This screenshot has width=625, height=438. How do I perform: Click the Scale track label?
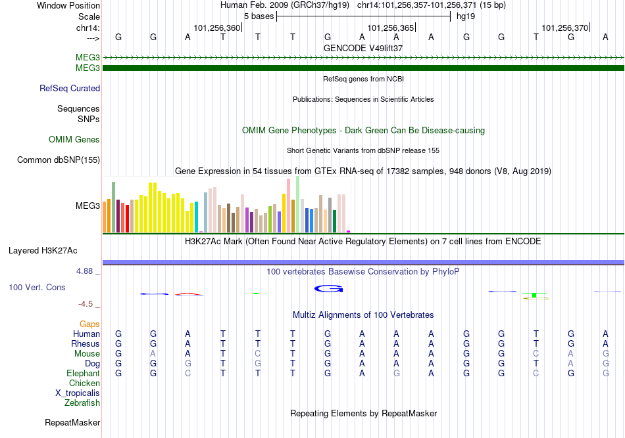(x=89, y=16)
